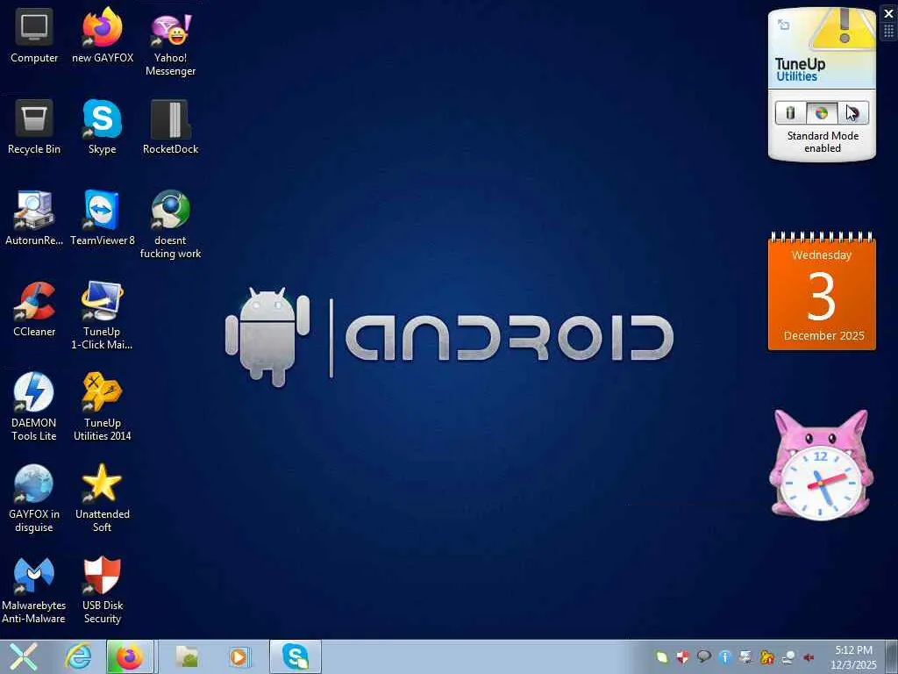Open network status tray icon
This screenshot has height=674, width=898.
(788, 656)
